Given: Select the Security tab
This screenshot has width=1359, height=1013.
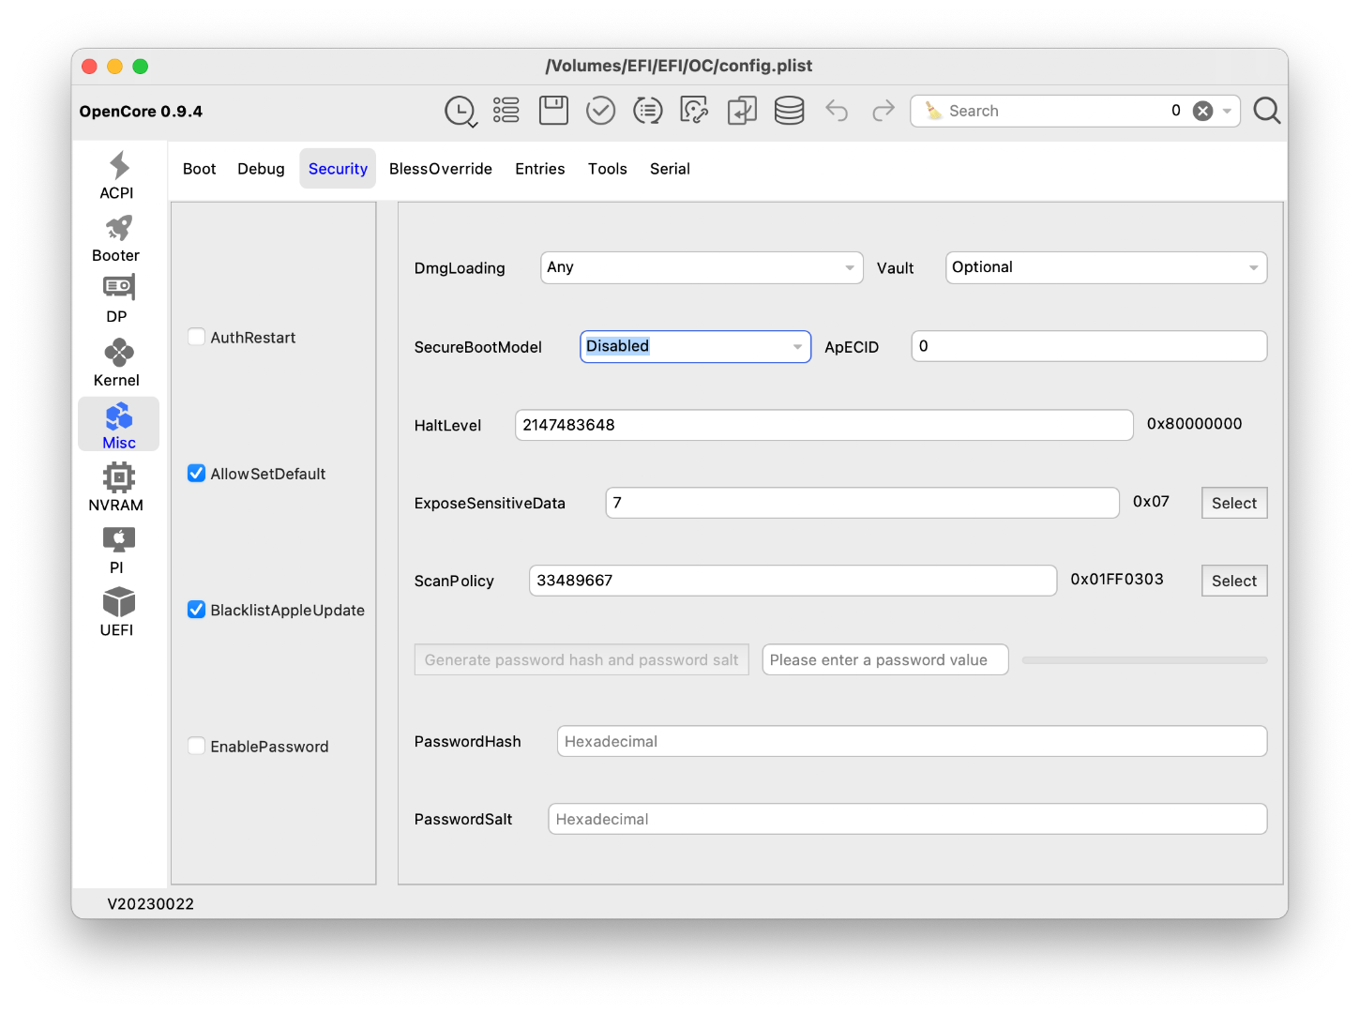Looking at the screenshot, I should tap(338, 169).
